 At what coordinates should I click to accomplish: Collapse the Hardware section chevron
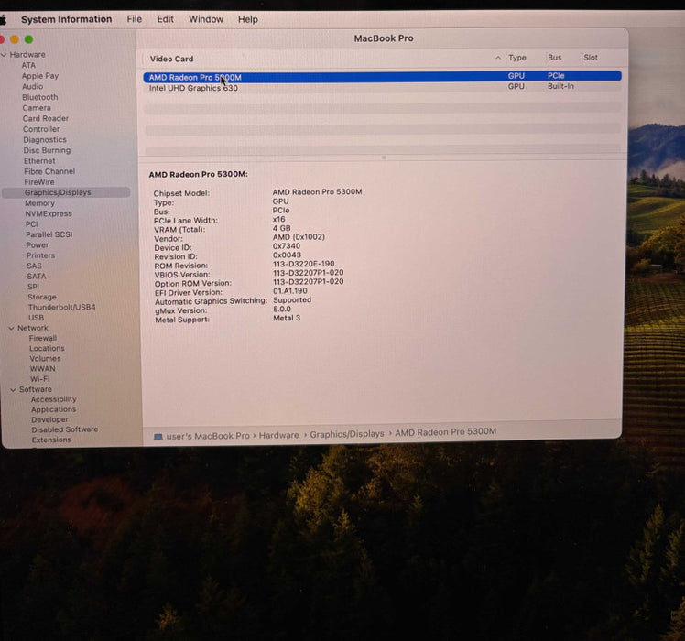click(4, 55)
